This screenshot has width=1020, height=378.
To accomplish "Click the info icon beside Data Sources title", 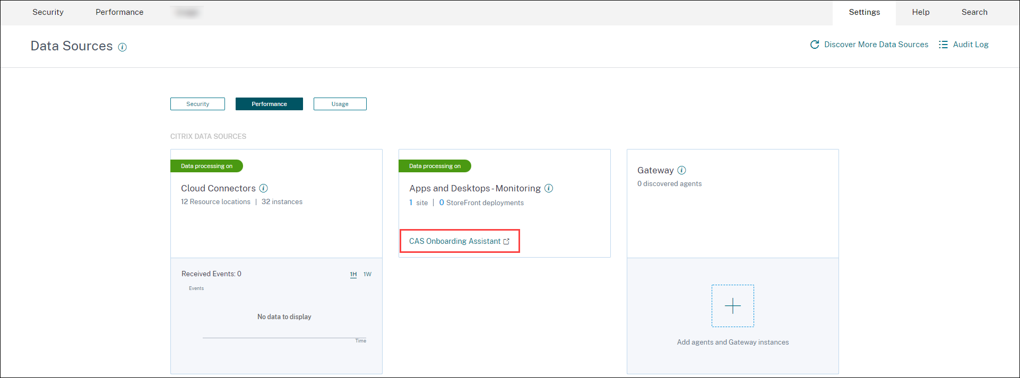I will [122, 47].
